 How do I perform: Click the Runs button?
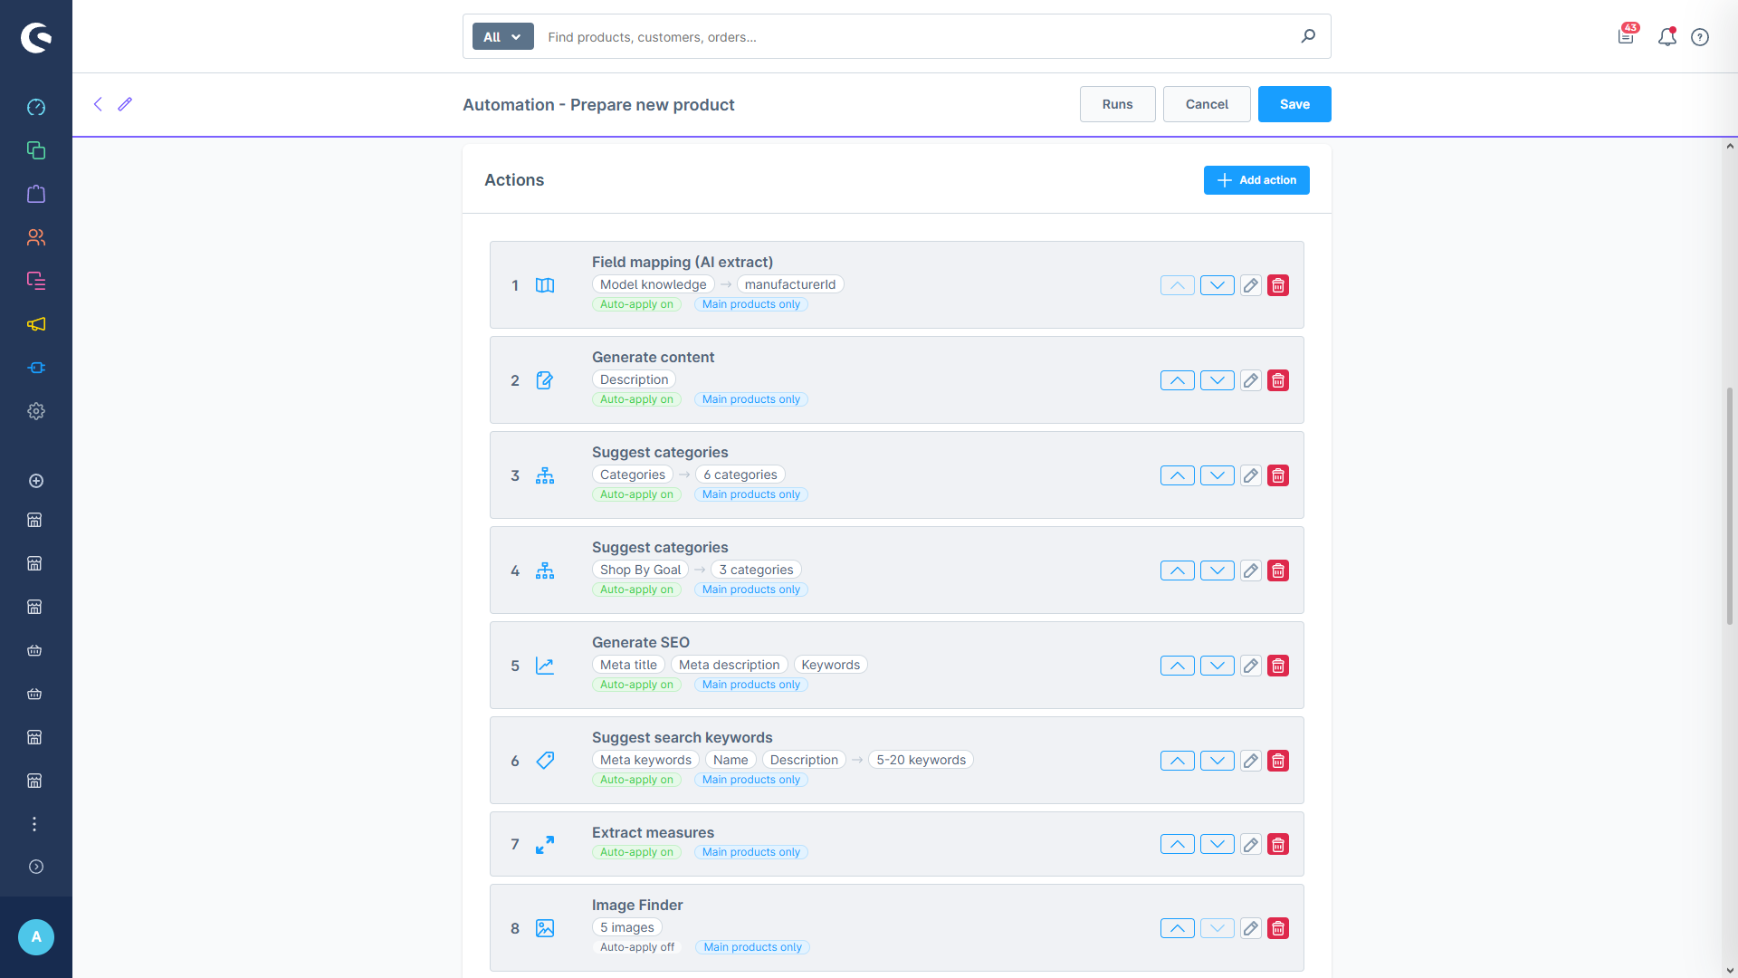click(1117, 104)
